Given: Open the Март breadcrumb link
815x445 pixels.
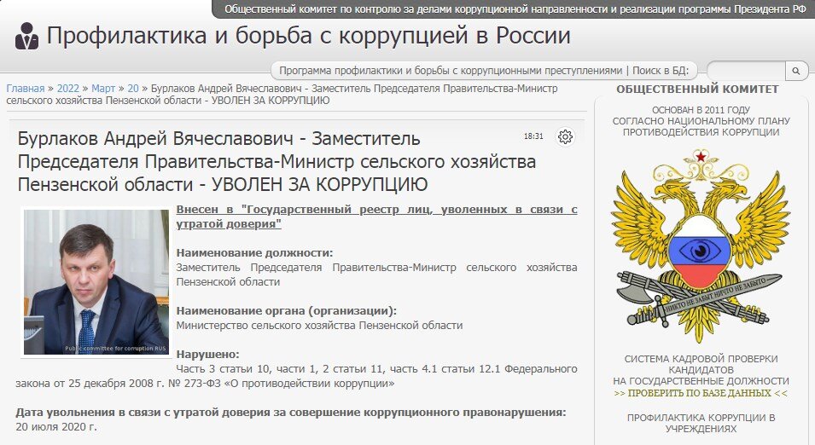Looking at the screenshot, I should (103, 89).
